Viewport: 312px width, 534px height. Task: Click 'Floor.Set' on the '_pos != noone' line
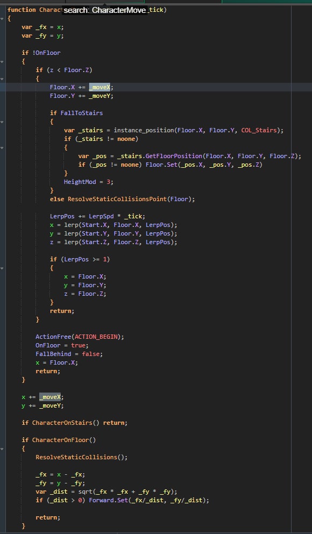coord(161,165)
